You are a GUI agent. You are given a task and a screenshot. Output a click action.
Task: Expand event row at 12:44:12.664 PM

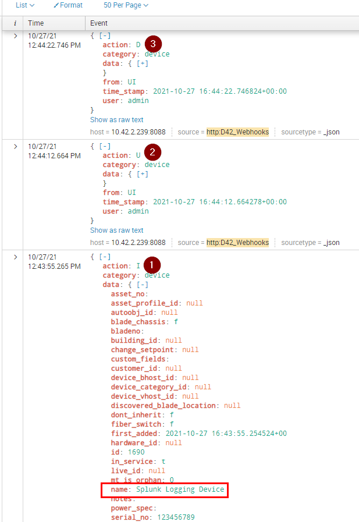click(x=15, y=147)
